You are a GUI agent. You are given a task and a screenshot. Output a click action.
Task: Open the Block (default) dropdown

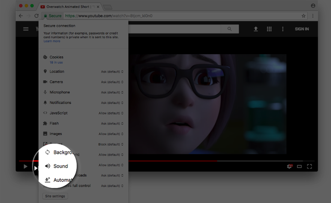111,144
